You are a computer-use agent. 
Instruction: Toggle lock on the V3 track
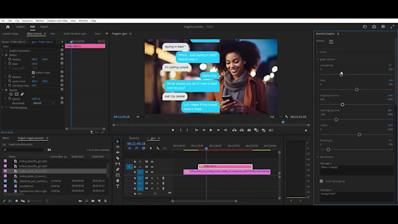coord(135,161)
